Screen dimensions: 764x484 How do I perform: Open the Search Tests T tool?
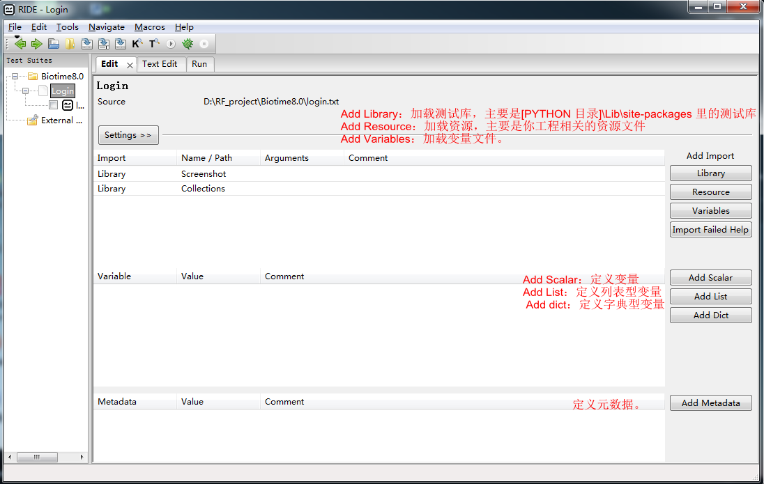(x=154, y=44)
